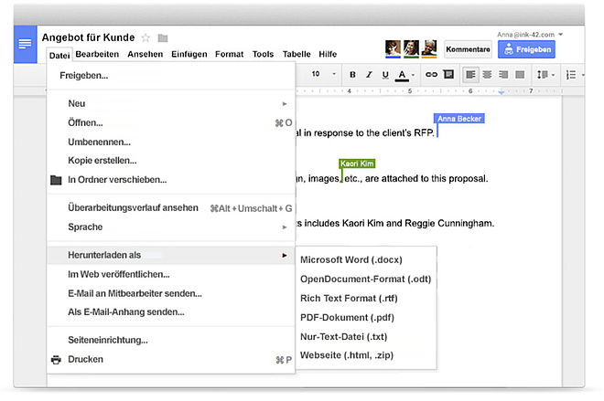Open the Tabelle menu
The width and height of the screenshot is (604, 401).
(x=297, y=54)
